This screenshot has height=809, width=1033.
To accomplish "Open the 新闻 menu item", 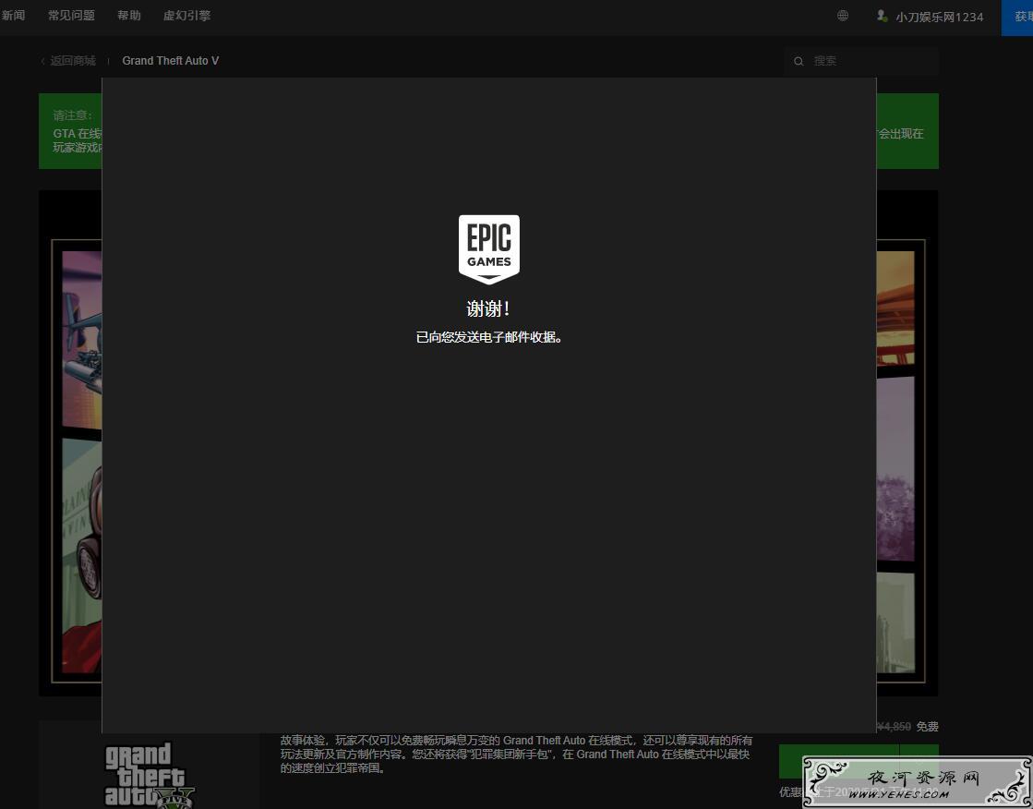I will pyautogui.click(x=13, y=15).
